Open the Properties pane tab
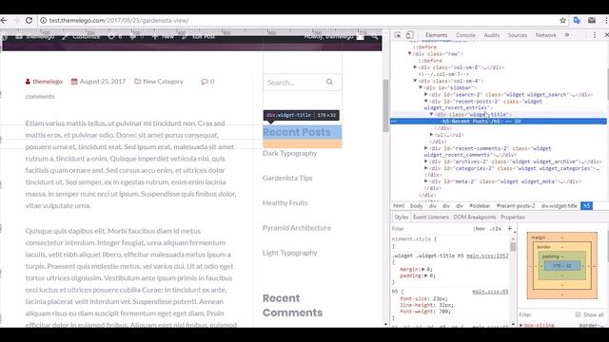The height and width of the screenshot is (342, 609). [x=513, y=218]
